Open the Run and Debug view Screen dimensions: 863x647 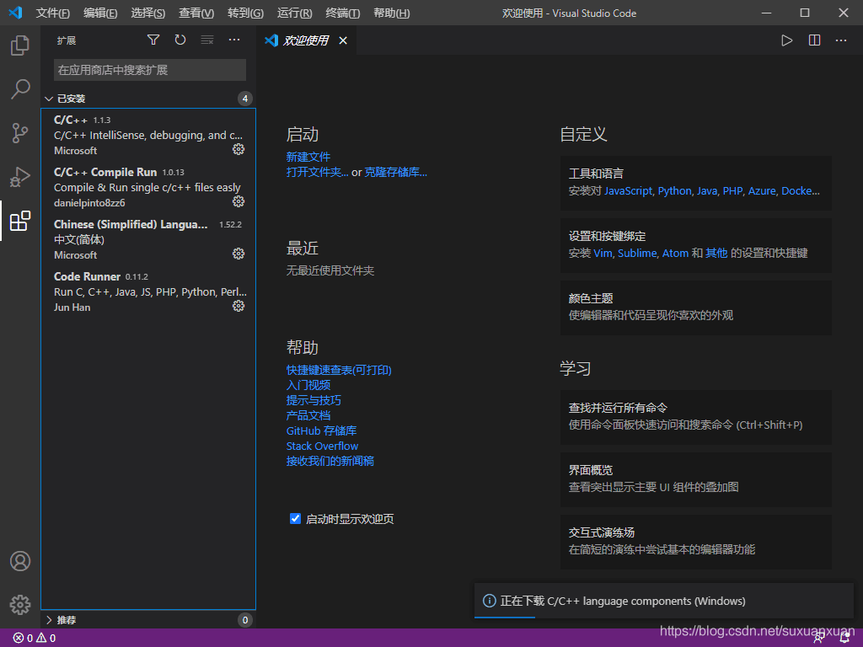pos(20,177)
